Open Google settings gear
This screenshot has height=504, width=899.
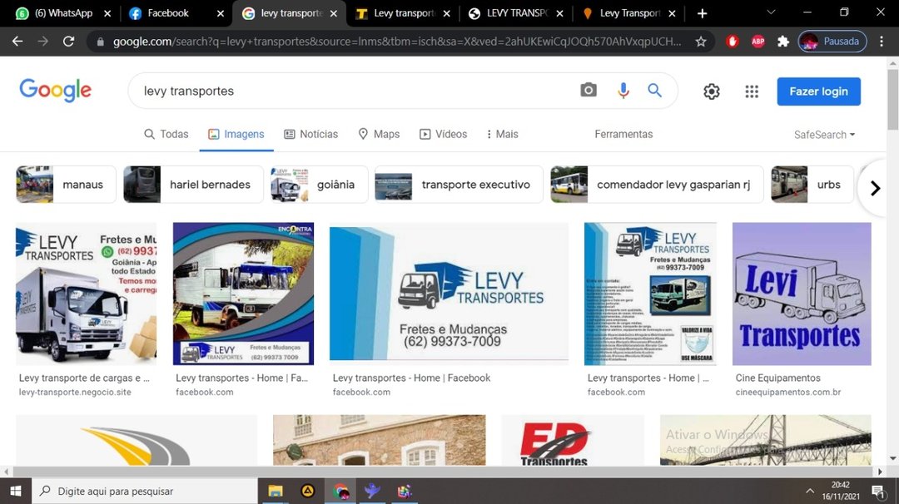[x=712, y=91]
